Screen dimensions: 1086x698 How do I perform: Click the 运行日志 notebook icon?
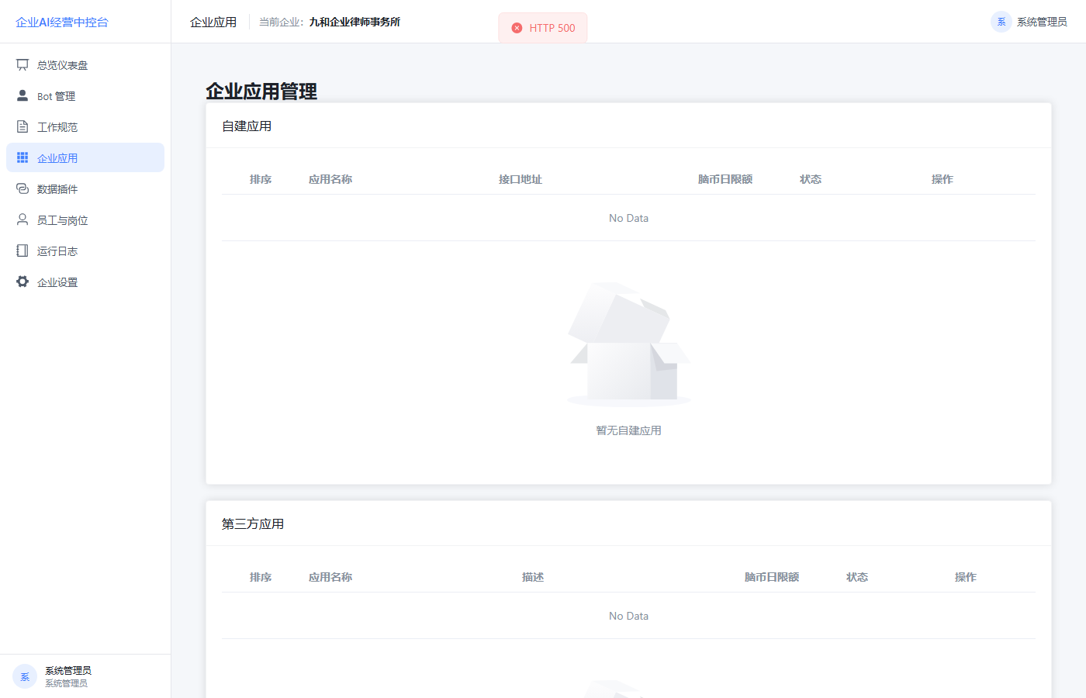(22, 251)
